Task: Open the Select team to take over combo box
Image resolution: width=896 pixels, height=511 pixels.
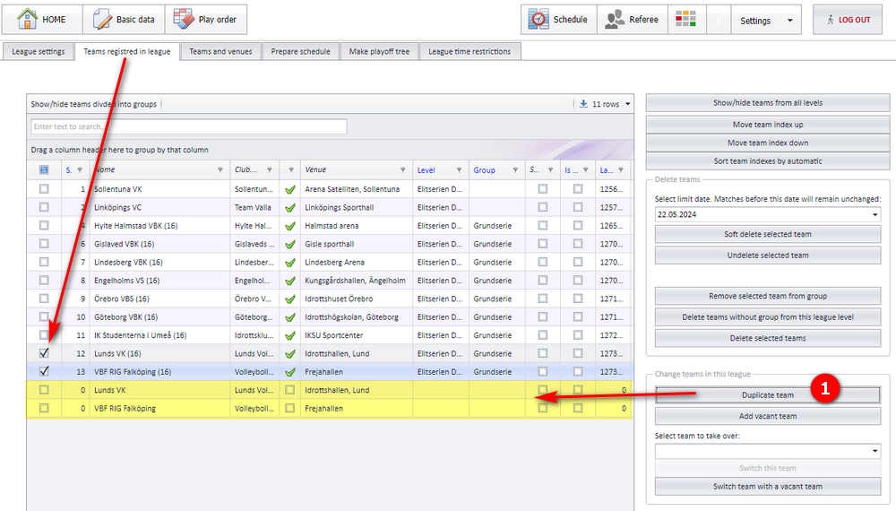Action: pos(768,451)
